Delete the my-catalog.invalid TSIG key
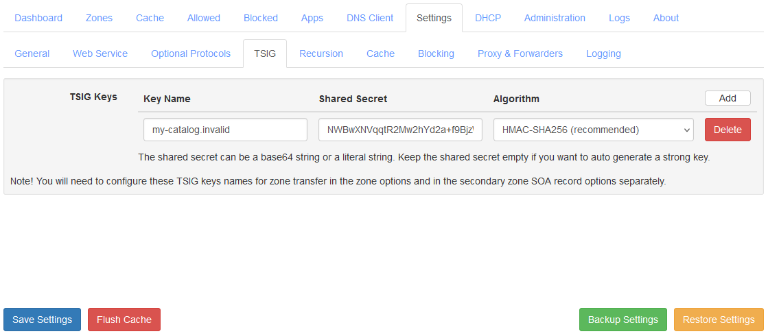This screenshot has height=336, width=768. point(728,130)
